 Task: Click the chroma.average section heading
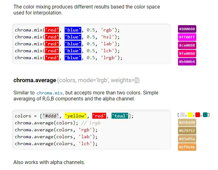[x=35, y=80]
